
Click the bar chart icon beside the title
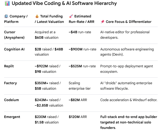click(7, 3)
